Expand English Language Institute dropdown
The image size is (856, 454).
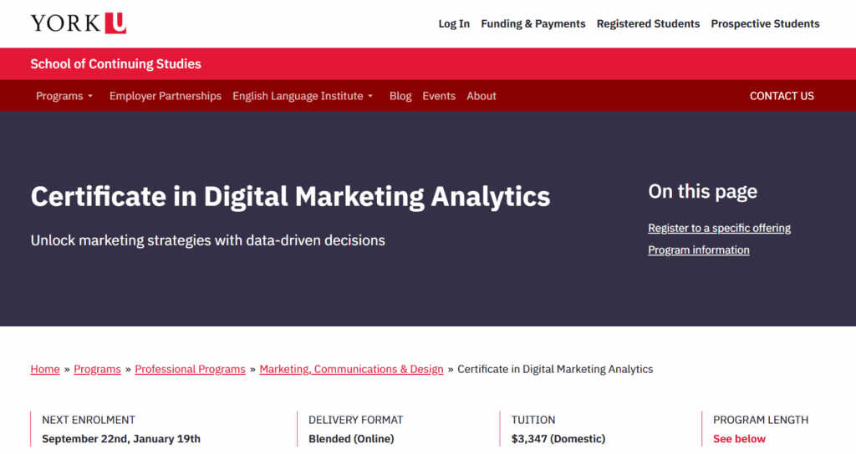(303, 96)
